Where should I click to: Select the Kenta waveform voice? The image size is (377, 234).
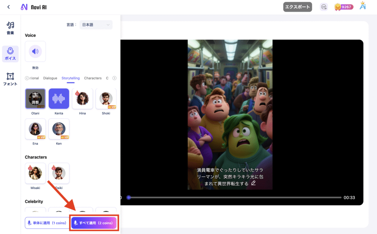point(59,99)
